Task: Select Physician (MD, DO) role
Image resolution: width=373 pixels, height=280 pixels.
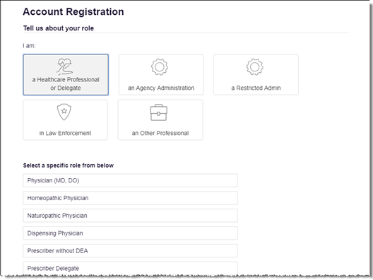Action: [131, 180]
